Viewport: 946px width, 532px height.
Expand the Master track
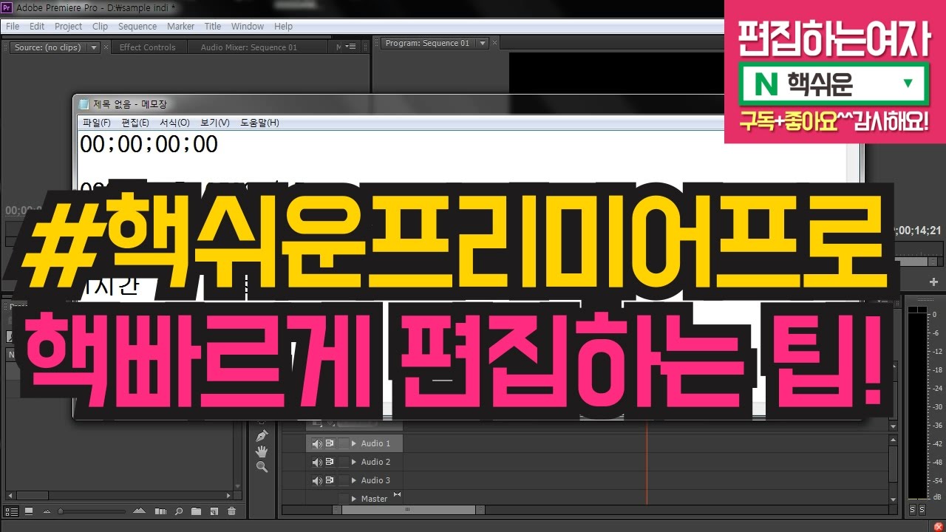click(x=354, y=499)
